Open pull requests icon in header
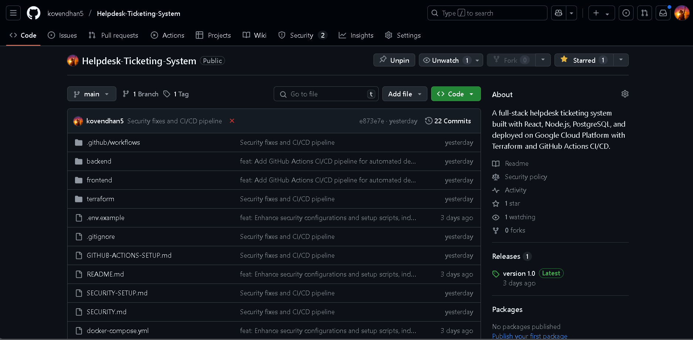This screenshot has height=340, width=693. (x=645, y=13)
